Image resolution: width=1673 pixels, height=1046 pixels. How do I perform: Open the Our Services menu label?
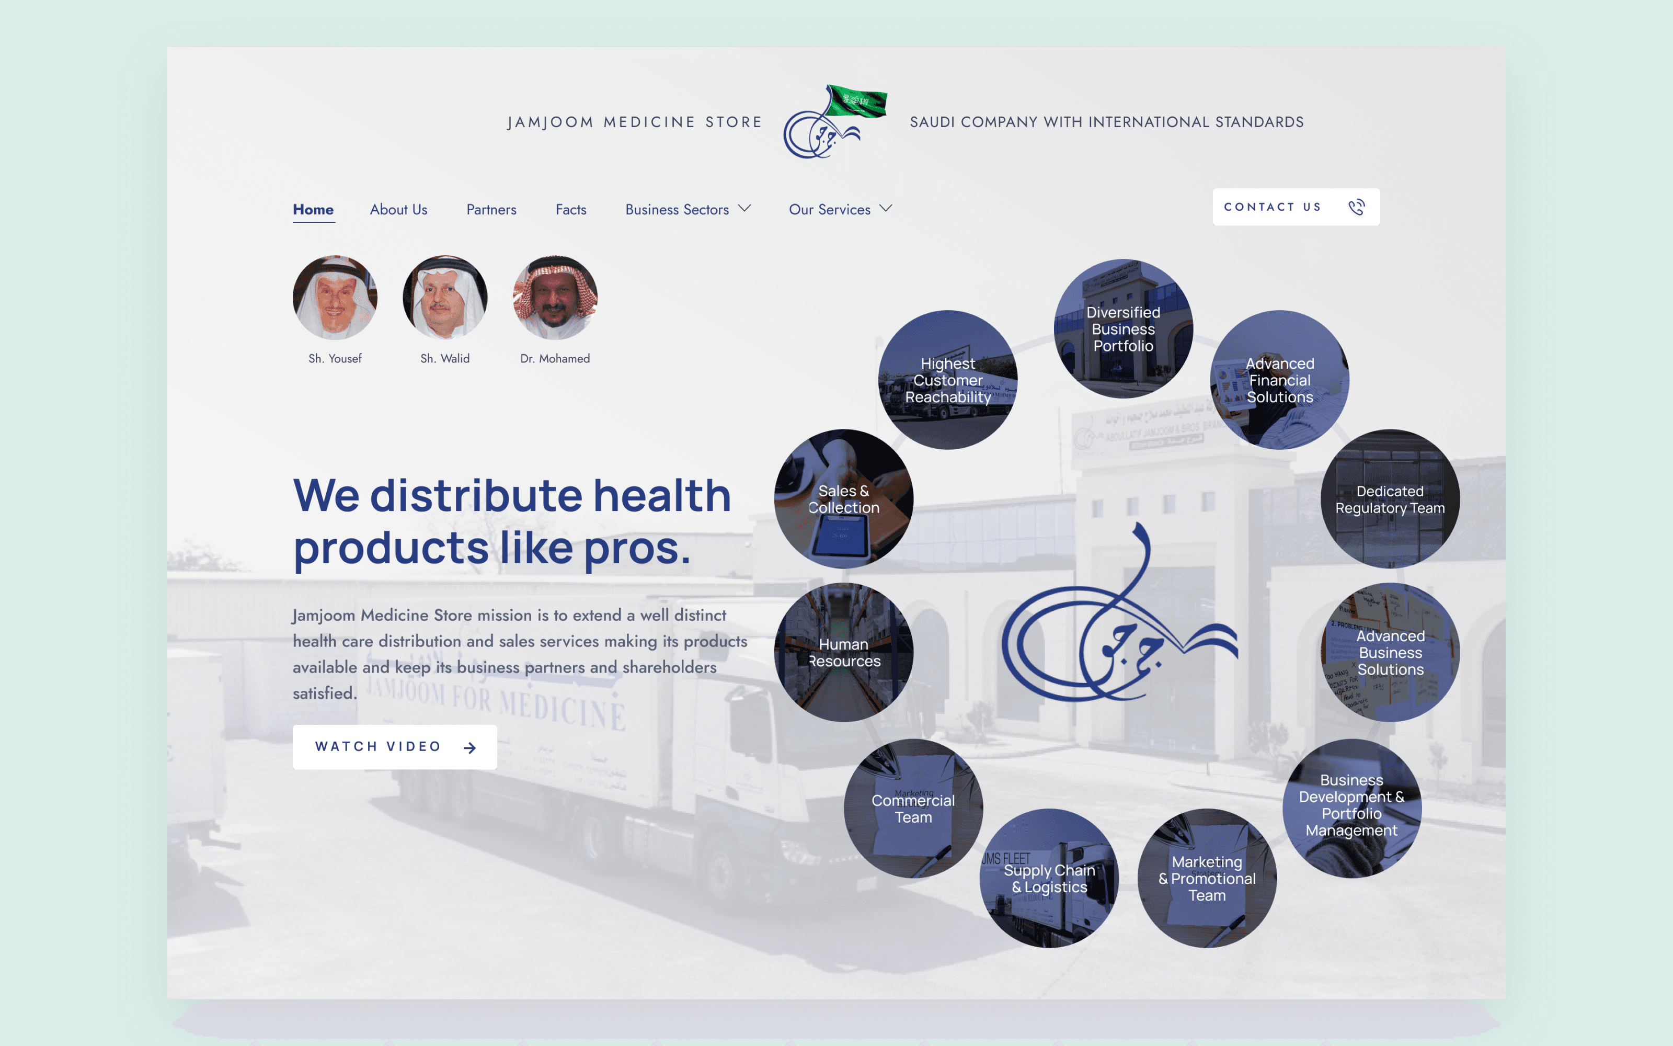pyautogui.click(x=830, y=210)
